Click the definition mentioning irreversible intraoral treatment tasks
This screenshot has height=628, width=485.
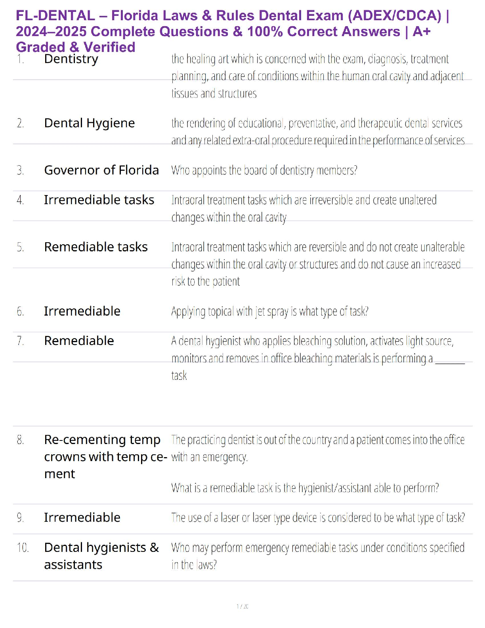tap(304, 209)
